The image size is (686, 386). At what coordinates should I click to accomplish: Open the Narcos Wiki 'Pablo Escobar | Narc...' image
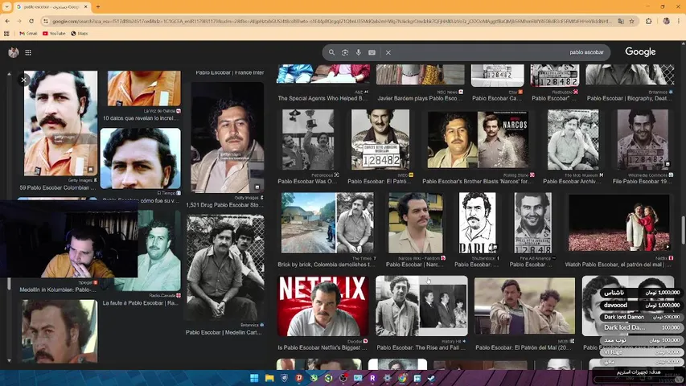(415, 223)
